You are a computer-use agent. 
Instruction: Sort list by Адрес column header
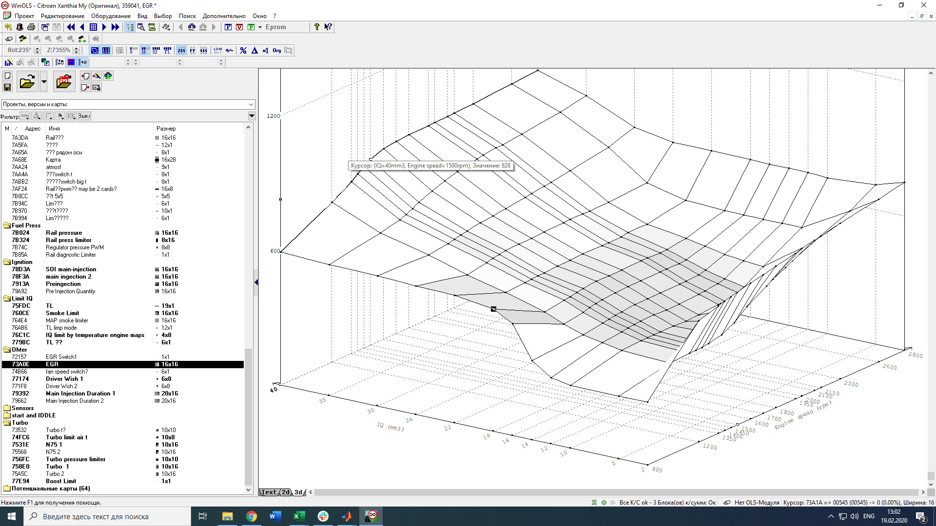[33, 129]
